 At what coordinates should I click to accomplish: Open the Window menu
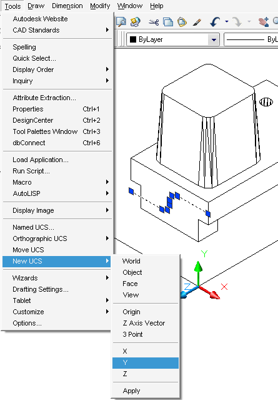point(130,6)
